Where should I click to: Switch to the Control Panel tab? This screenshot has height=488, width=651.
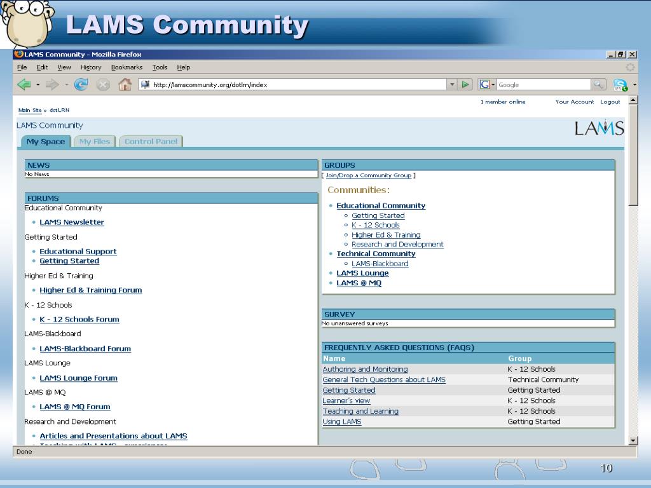(x=151, y=142)
